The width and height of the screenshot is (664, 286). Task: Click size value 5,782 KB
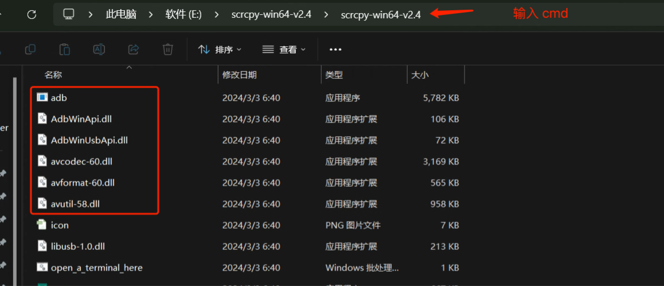point(441,98)
